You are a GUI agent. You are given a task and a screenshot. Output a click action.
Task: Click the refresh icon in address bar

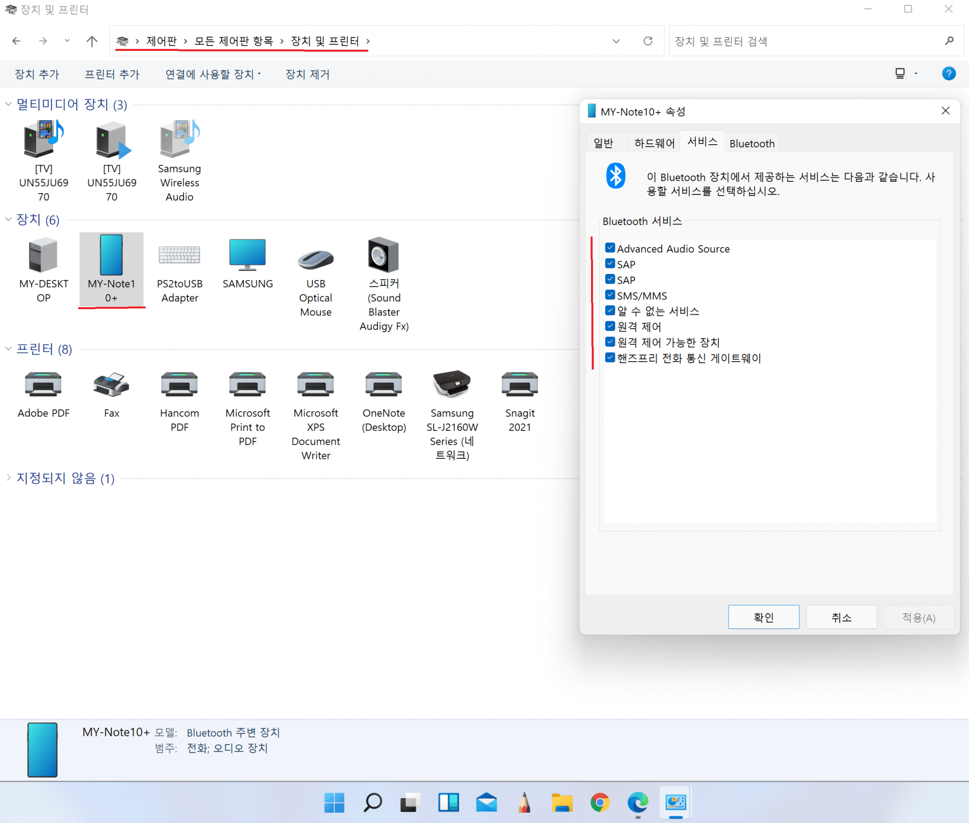tap(648, 41)
